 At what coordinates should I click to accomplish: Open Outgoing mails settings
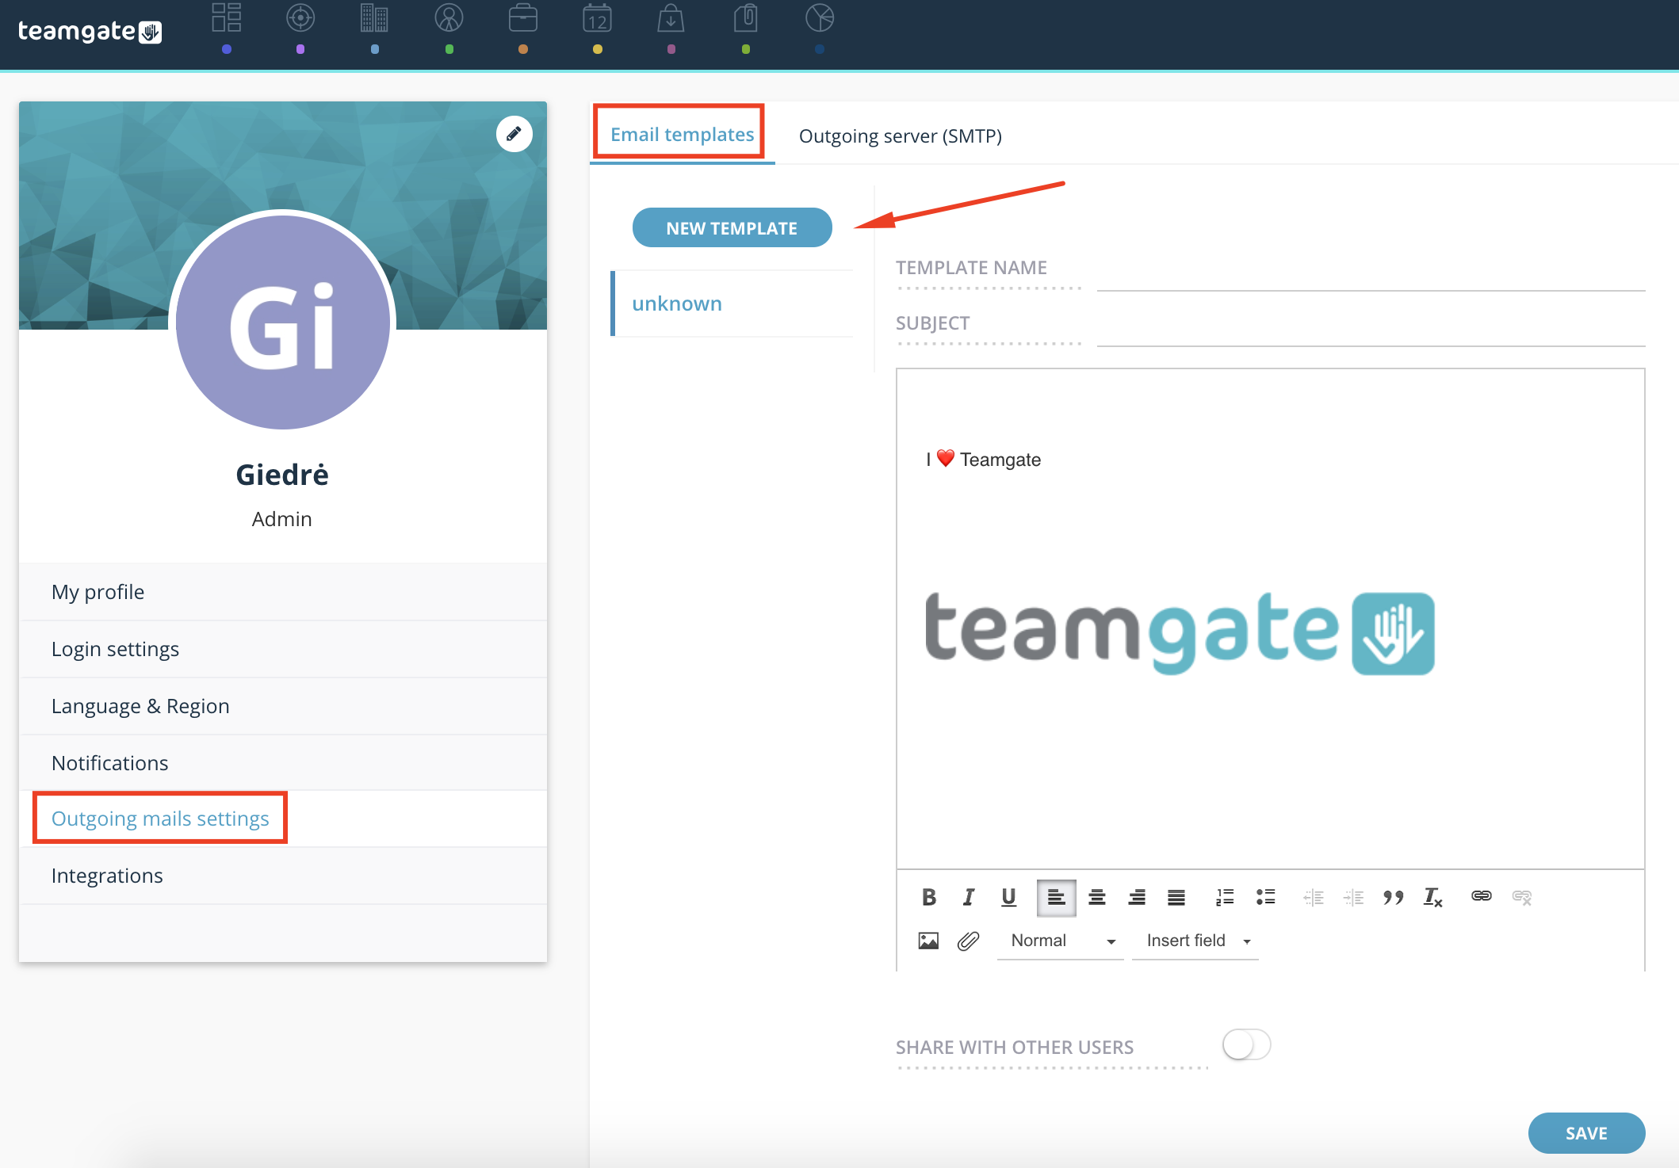point(283,819)
